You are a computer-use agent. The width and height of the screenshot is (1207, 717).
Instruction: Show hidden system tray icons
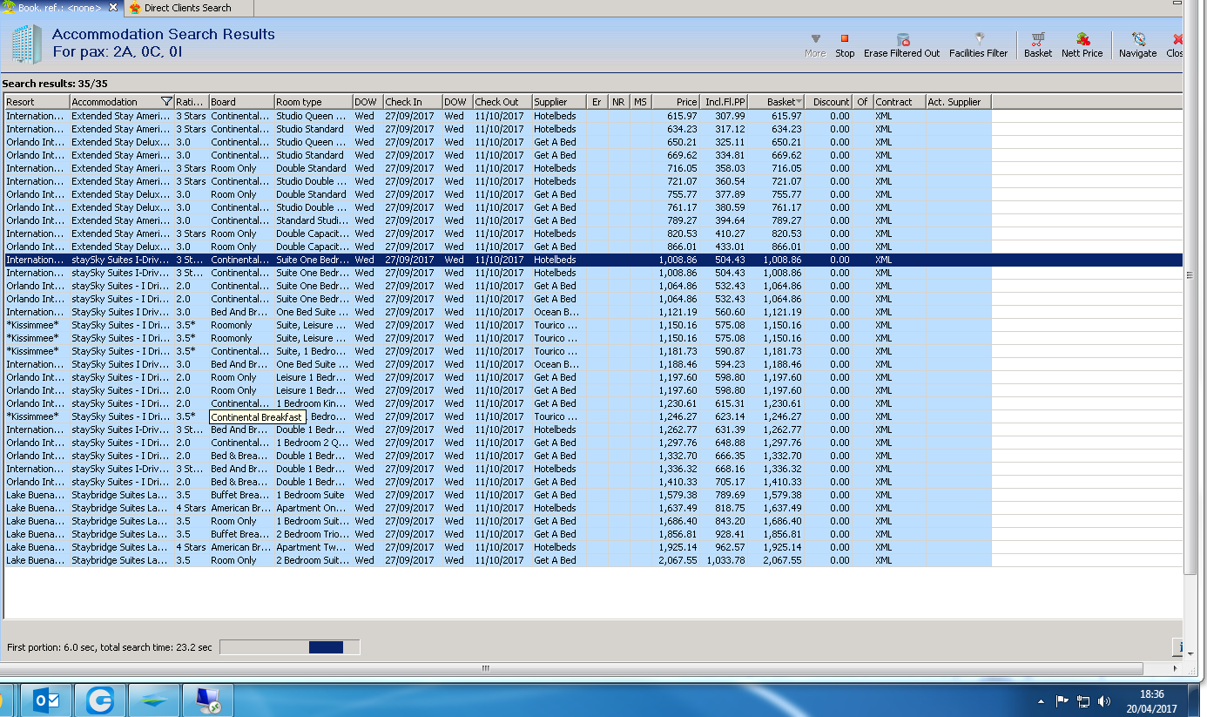(x=1041, y=701)
